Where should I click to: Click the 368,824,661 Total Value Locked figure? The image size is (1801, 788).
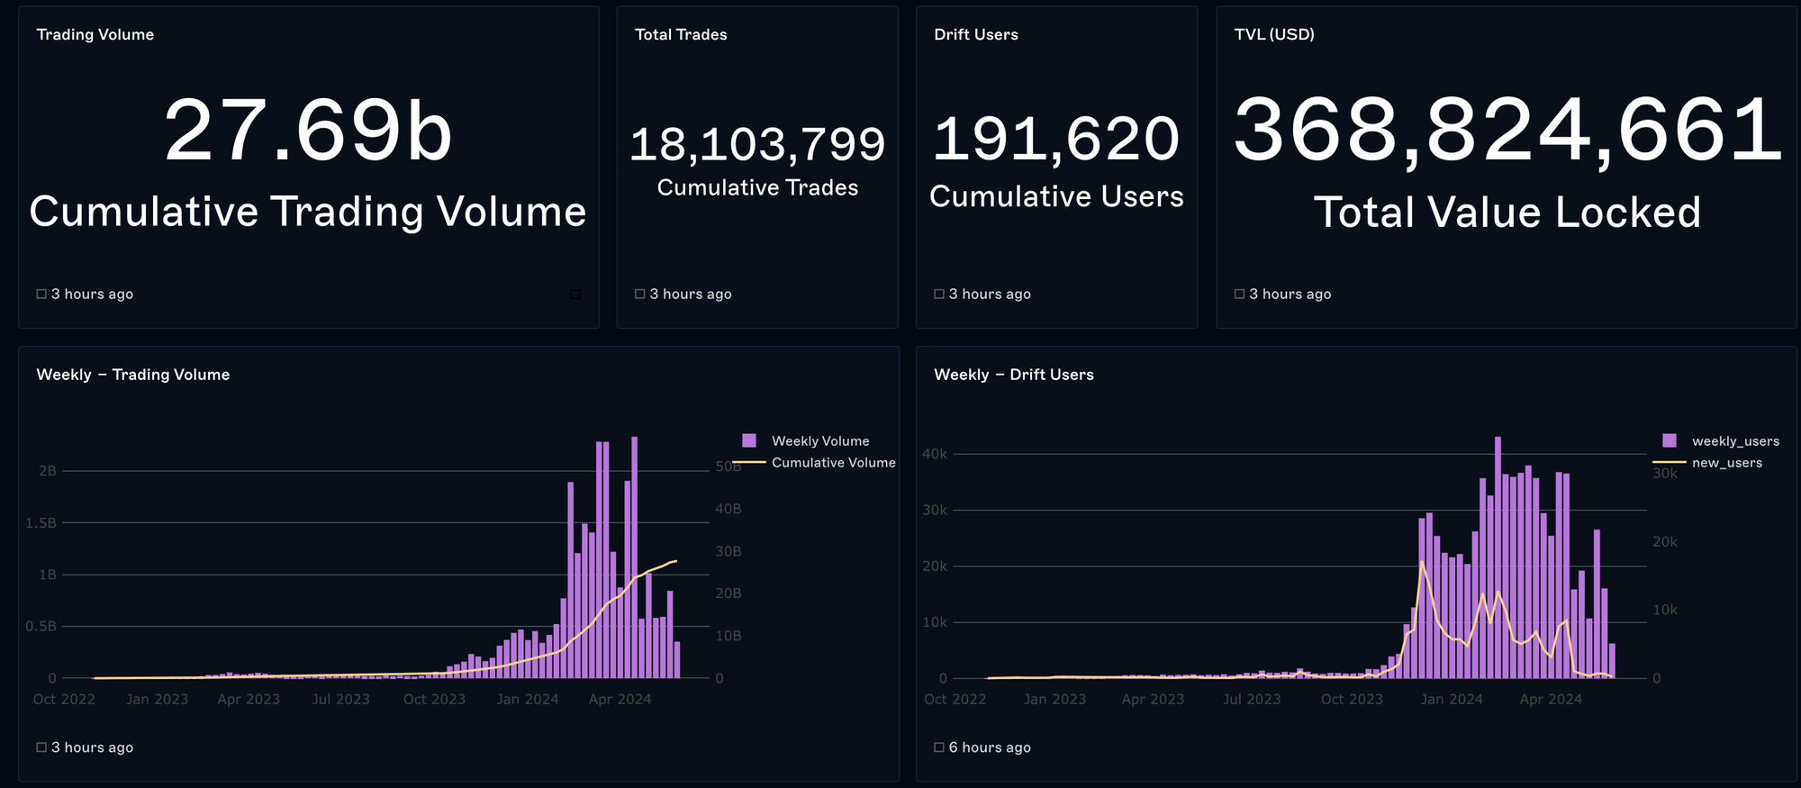pos(1507,131)
